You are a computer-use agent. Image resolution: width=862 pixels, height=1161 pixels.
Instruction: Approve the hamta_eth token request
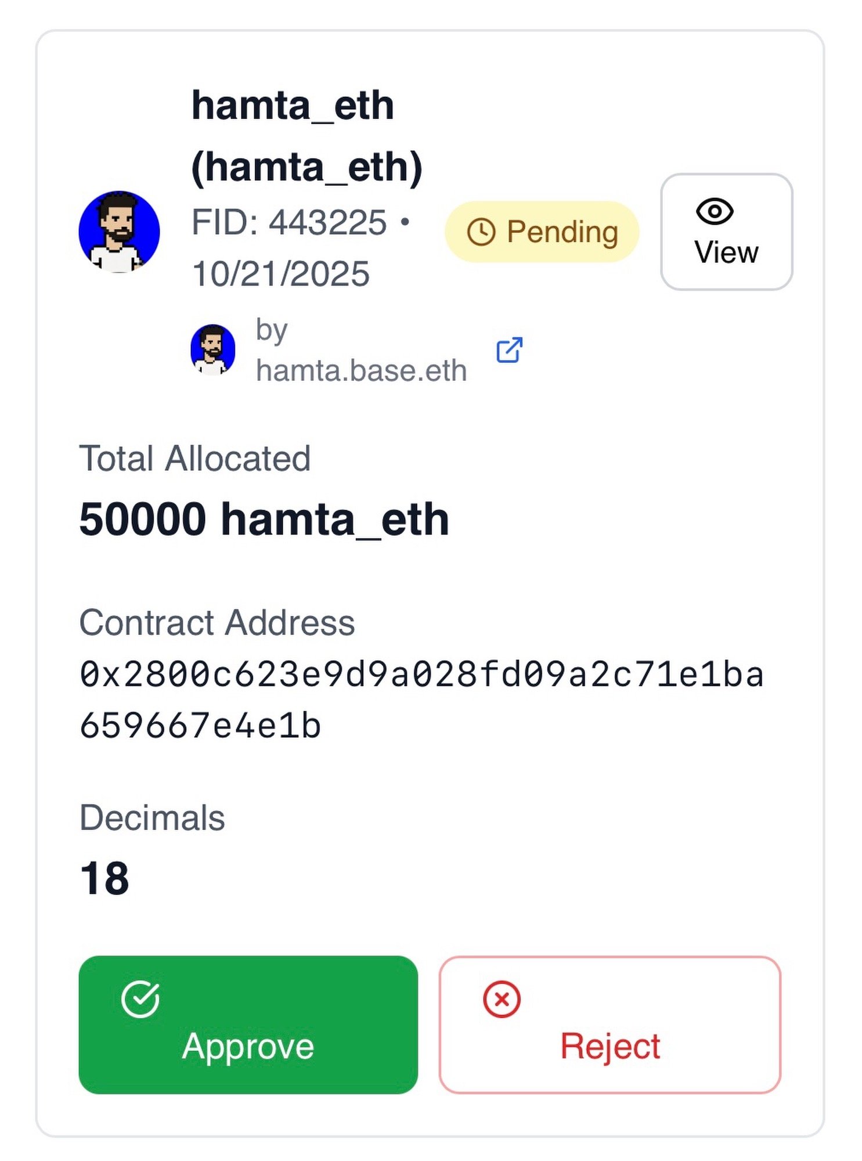click(x=248, y=1025)
